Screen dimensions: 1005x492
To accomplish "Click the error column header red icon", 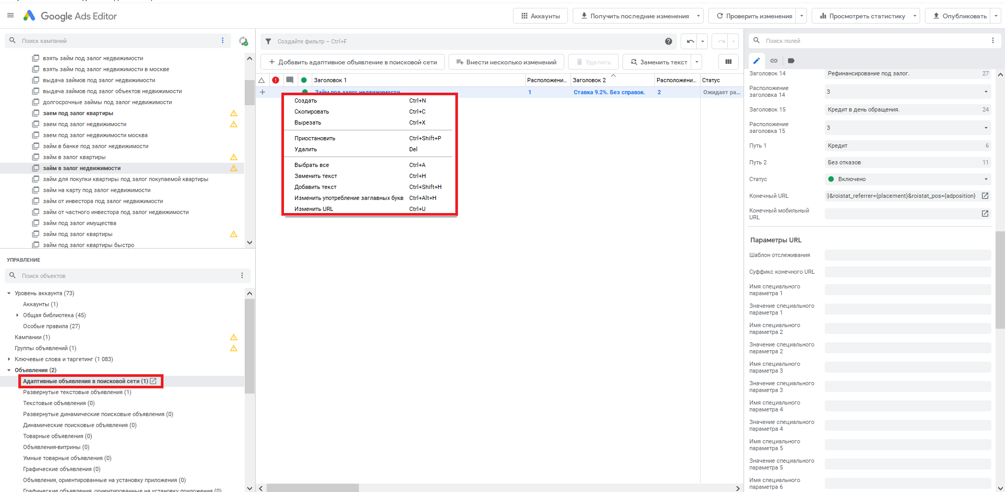I will tap(276, 80).
